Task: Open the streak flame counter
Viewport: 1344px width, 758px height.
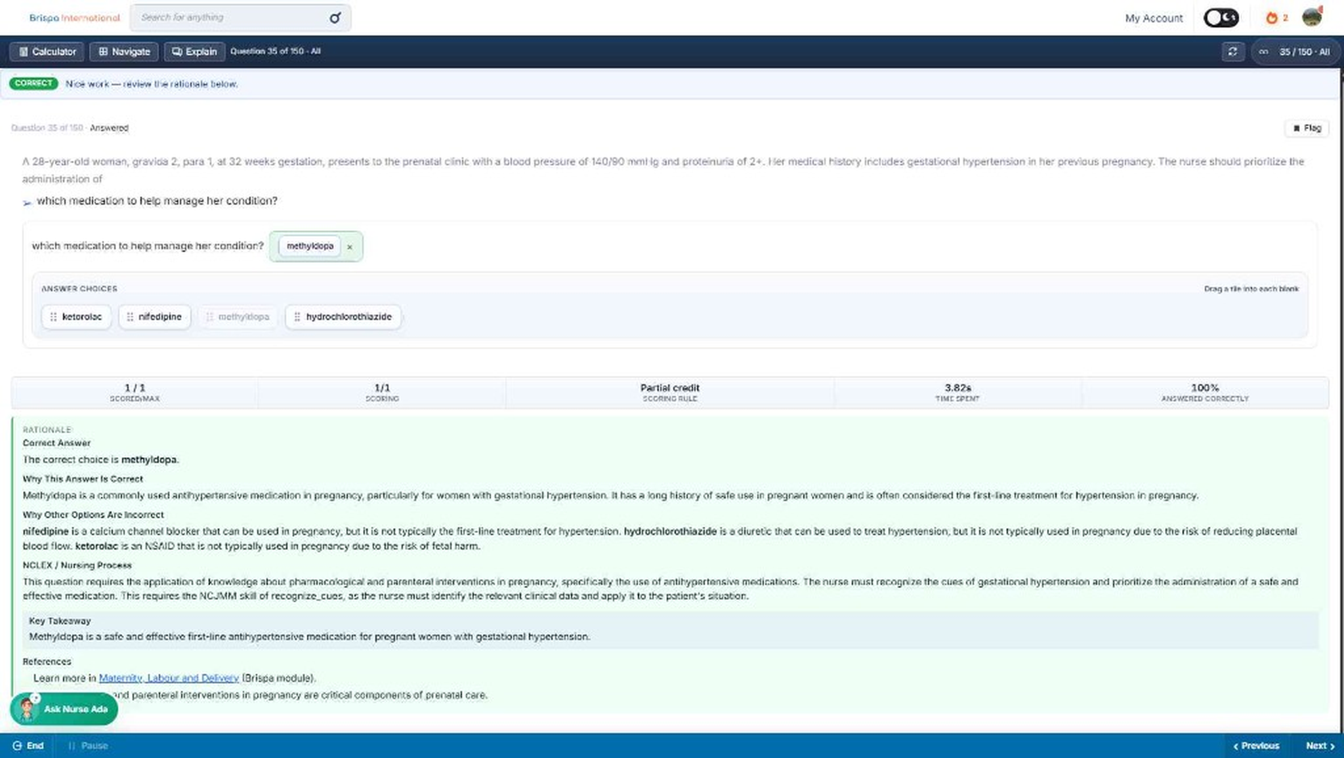Action: [x=1276, y=18]
